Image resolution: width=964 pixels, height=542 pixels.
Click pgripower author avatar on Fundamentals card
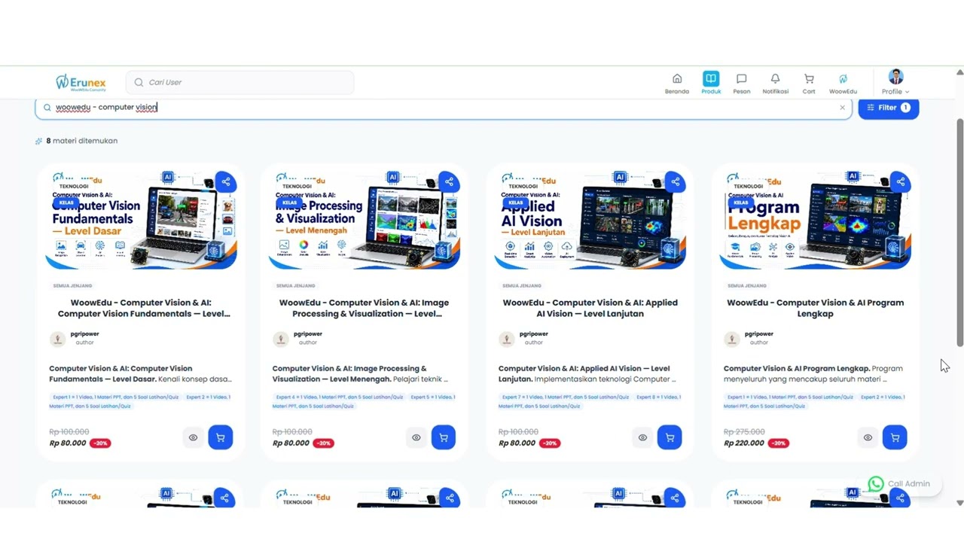click(x=57, y=340)
